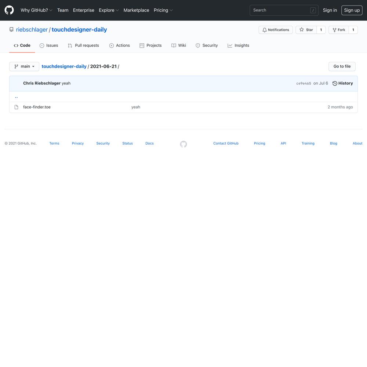Click the Notifications bell button
Screen dimensions: 367x367
click(x=276, y=30)
